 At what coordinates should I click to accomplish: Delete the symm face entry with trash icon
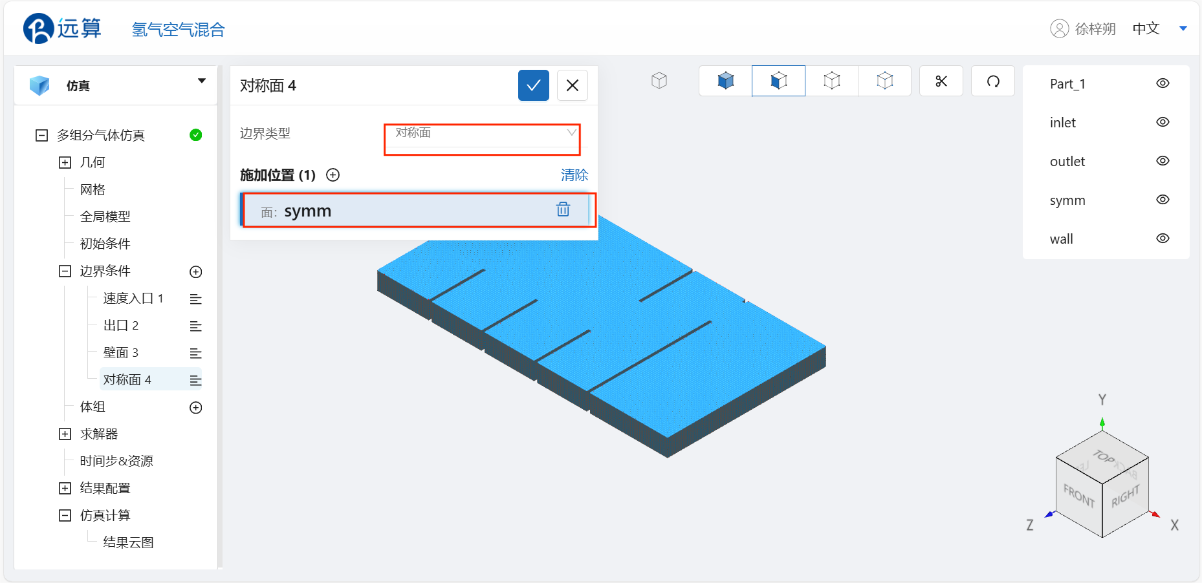(x=563, y=209)
